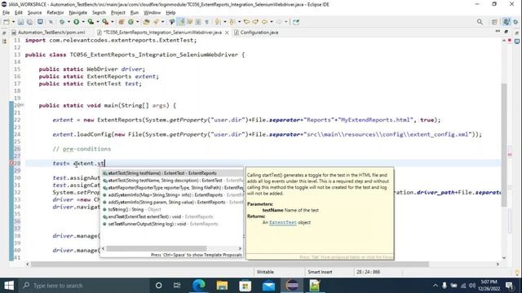Switch to the Java perspective icon
Image resolution: width=522 pixels, height=293 pixels.
(507, 22)
